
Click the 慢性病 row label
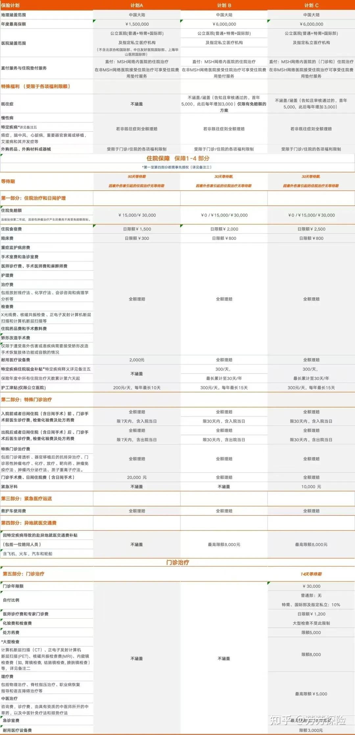7,118
